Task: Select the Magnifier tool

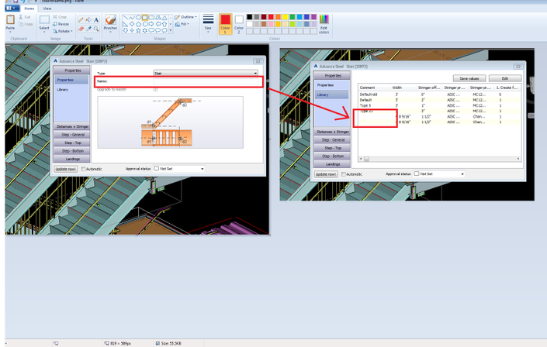Action: tap(96, 29)
